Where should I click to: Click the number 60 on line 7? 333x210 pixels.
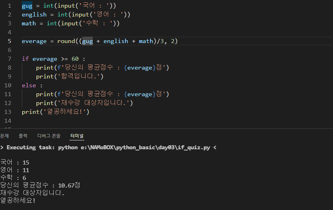75,59
